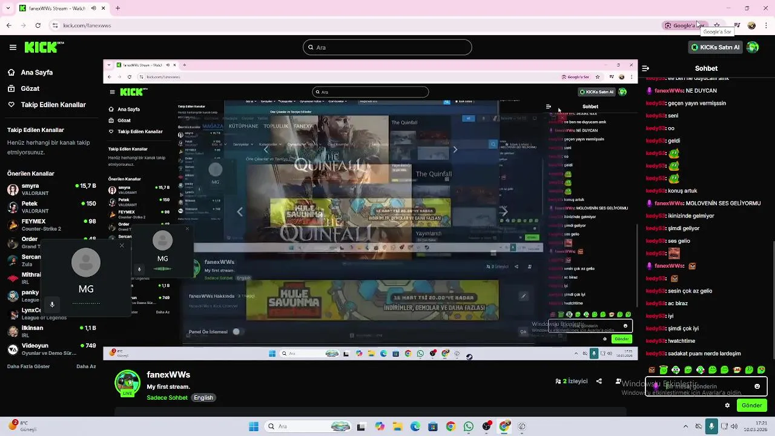The width and height of the screenshot is (775, 436).
Task: Click the right carousel arrow in the streamed Steam page
Action: tap(504, 211)
